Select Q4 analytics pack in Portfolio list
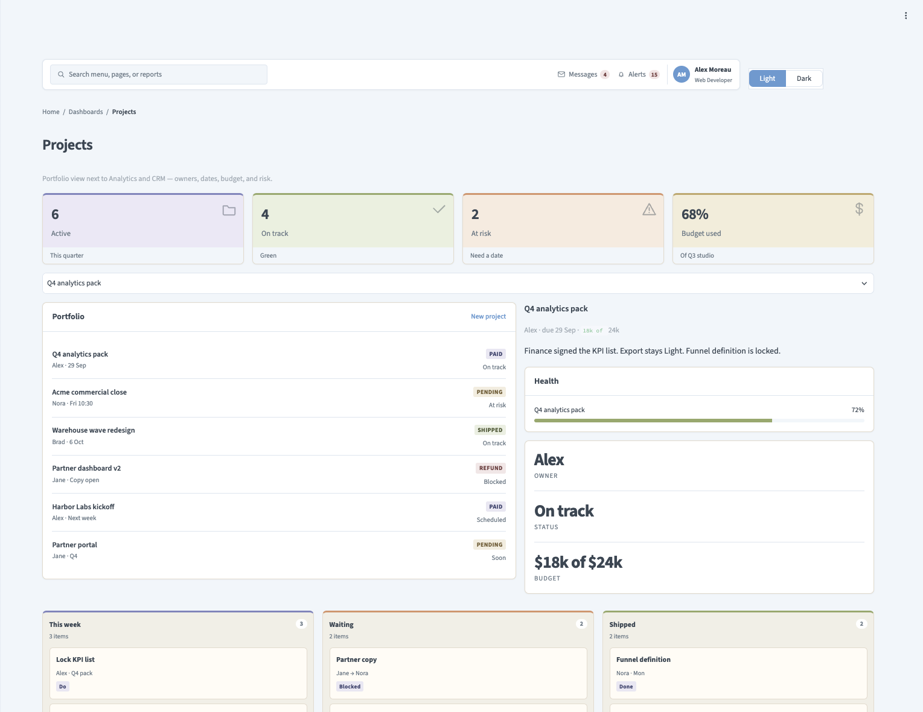The image size is (923, 712). coord(279,360)
